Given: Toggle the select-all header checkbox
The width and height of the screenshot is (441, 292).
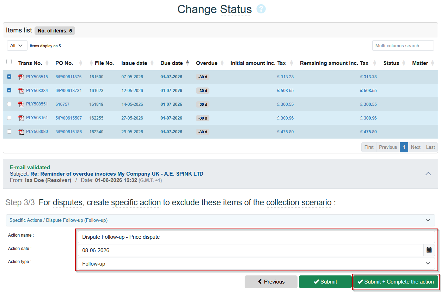Looking at the screenshot, I should click(x=9, y=62).
